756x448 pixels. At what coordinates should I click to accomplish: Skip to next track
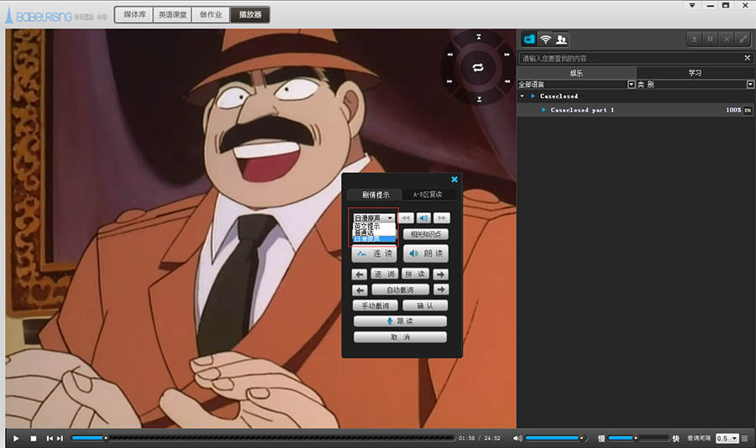[x=60, y=439]
